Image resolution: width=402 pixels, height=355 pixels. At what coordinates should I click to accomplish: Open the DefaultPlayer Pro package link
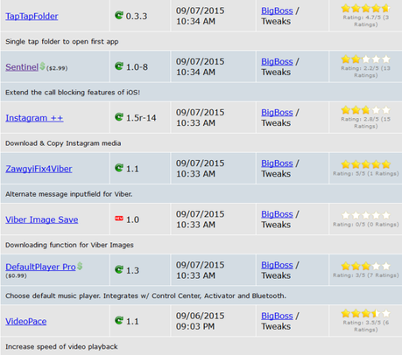(40, 267)
